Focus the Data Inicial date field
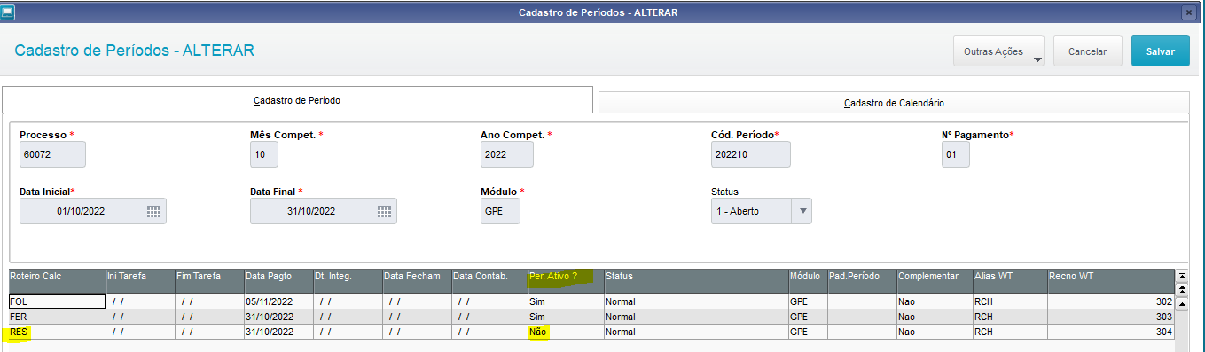 click(x=92, y=211)
